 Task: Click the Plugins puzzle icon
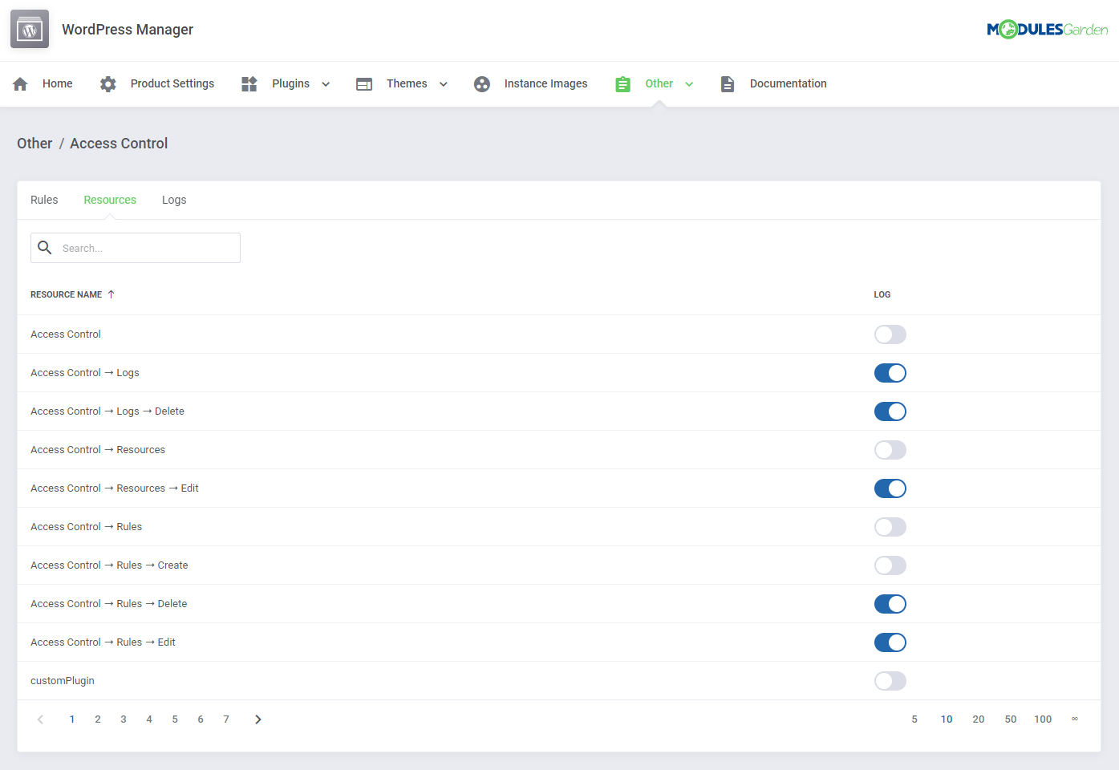[249, 83]
